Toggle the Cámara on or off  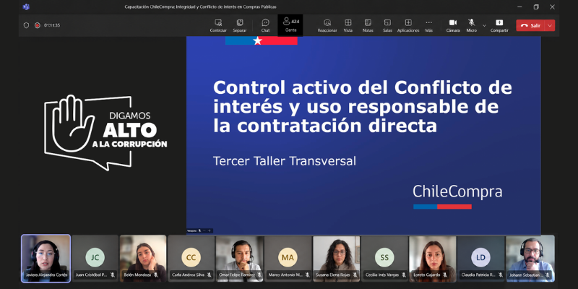pyautogui.click(x=453, y=25)
